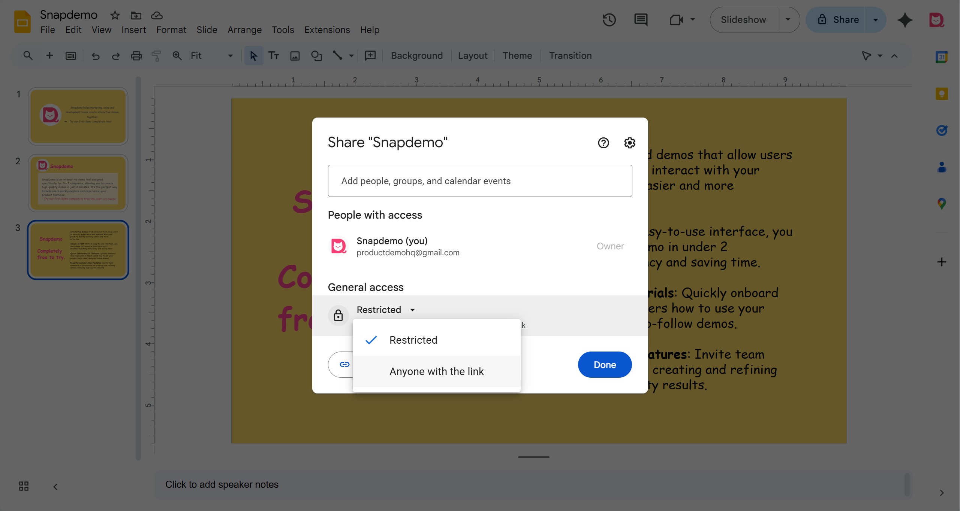Click the Done button
960x511 pixels.
tap(605, 365)
